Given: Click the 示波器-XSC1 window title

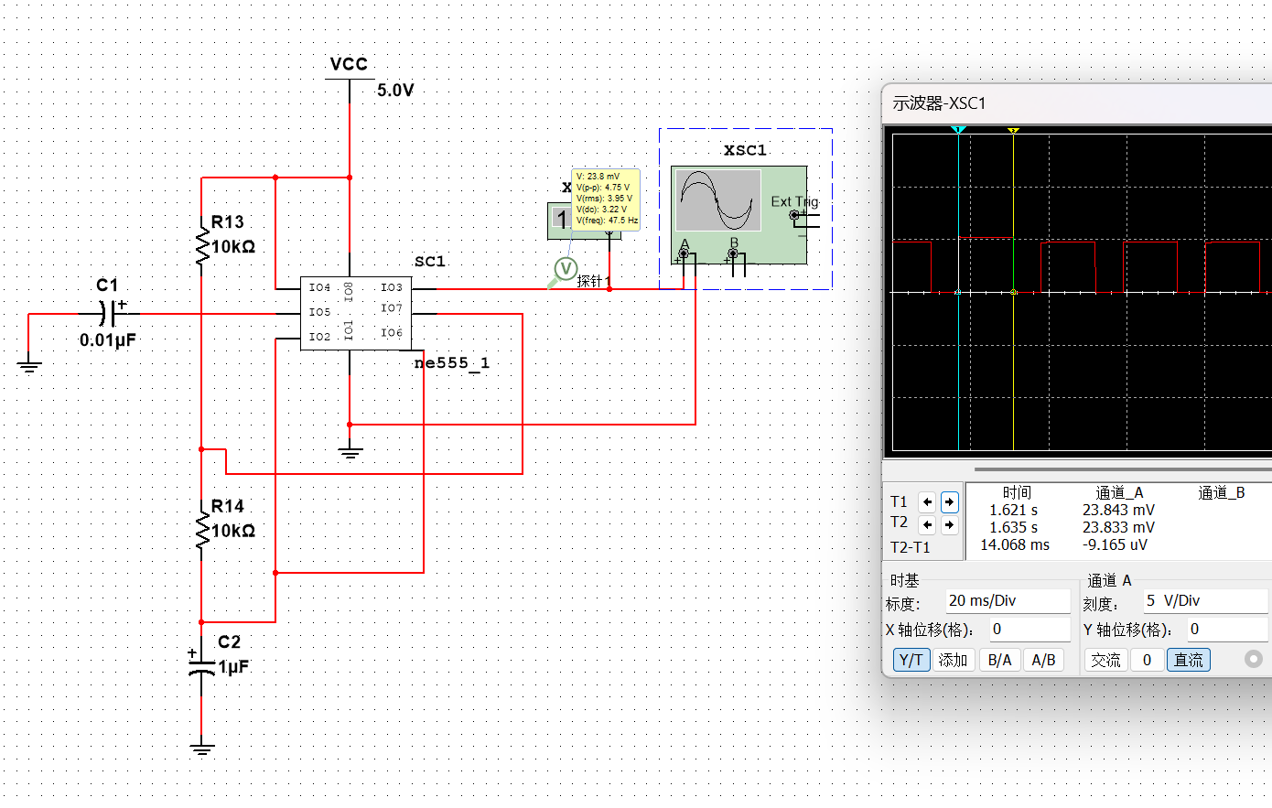Looking at the screenshot, I should 940,103.
